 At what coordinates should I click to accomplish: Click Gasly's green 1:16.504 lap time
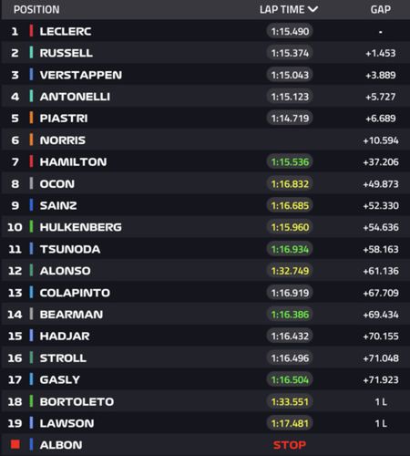[x=290, y=379]
